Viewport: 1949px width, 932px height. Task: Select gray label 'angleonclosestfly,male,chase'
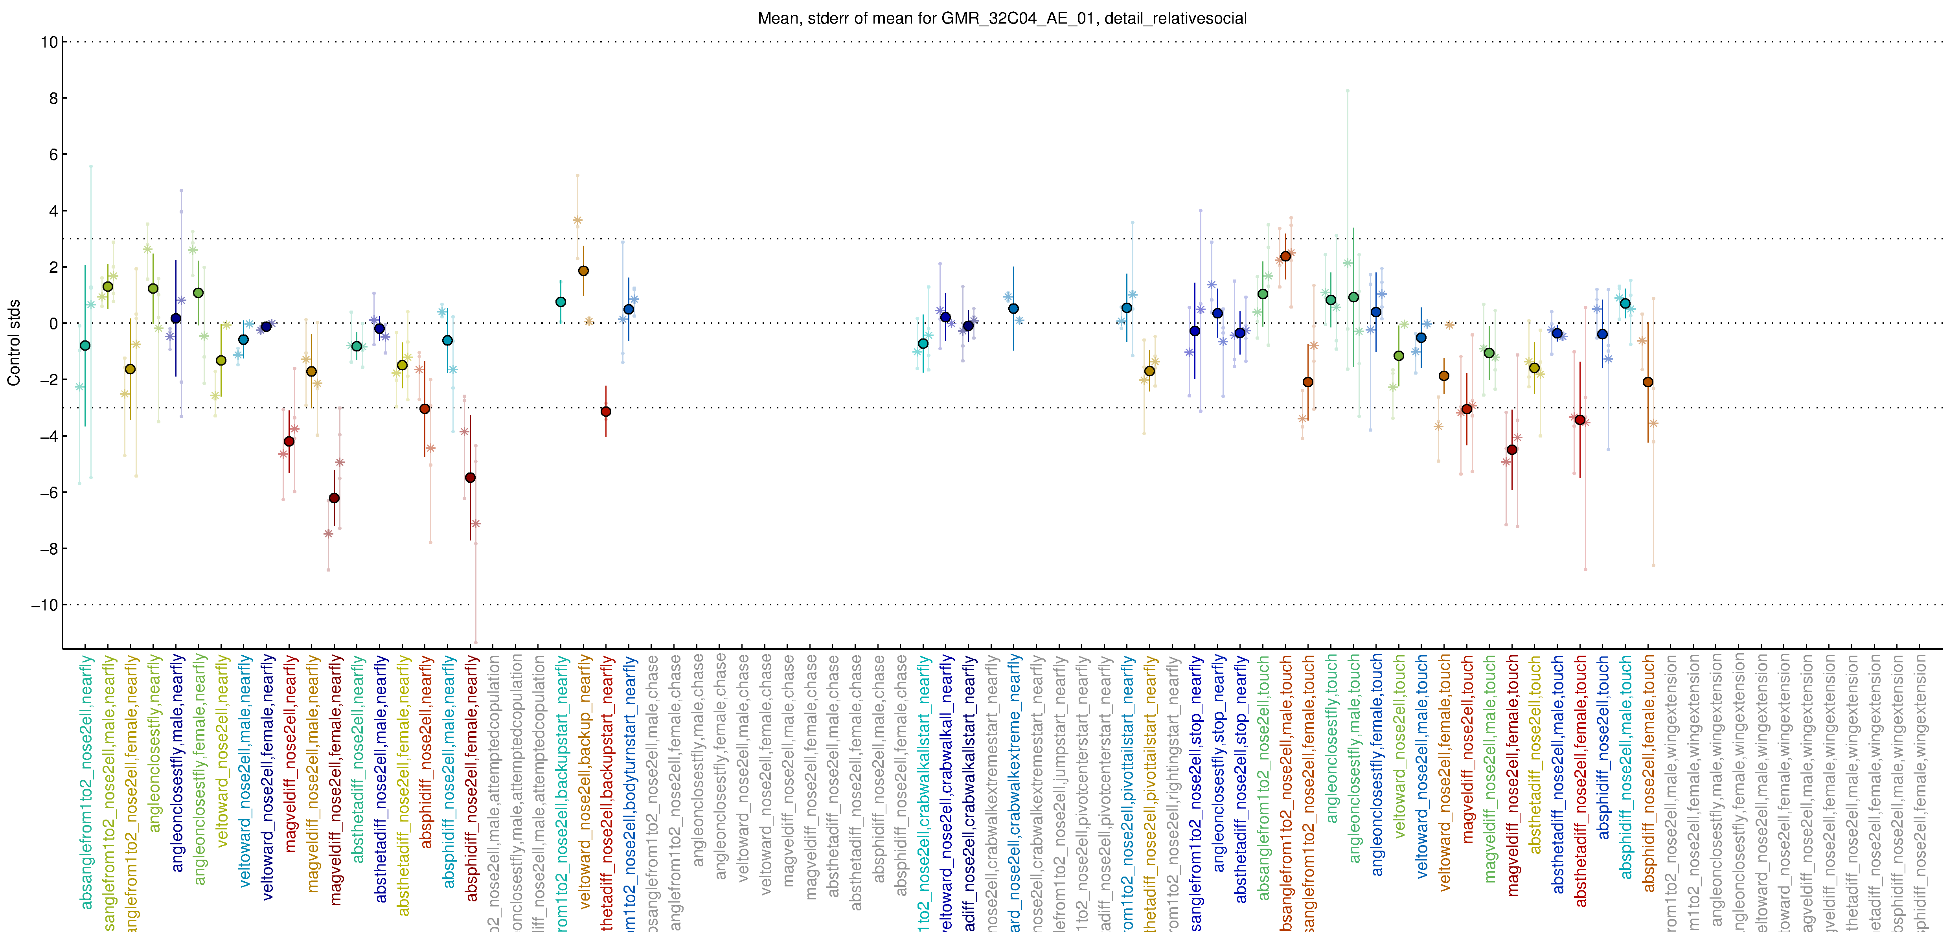698,760
